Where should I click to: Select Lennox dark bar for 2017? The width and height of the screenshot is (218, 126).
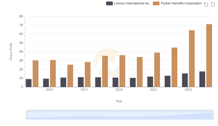tap(81, 82)
